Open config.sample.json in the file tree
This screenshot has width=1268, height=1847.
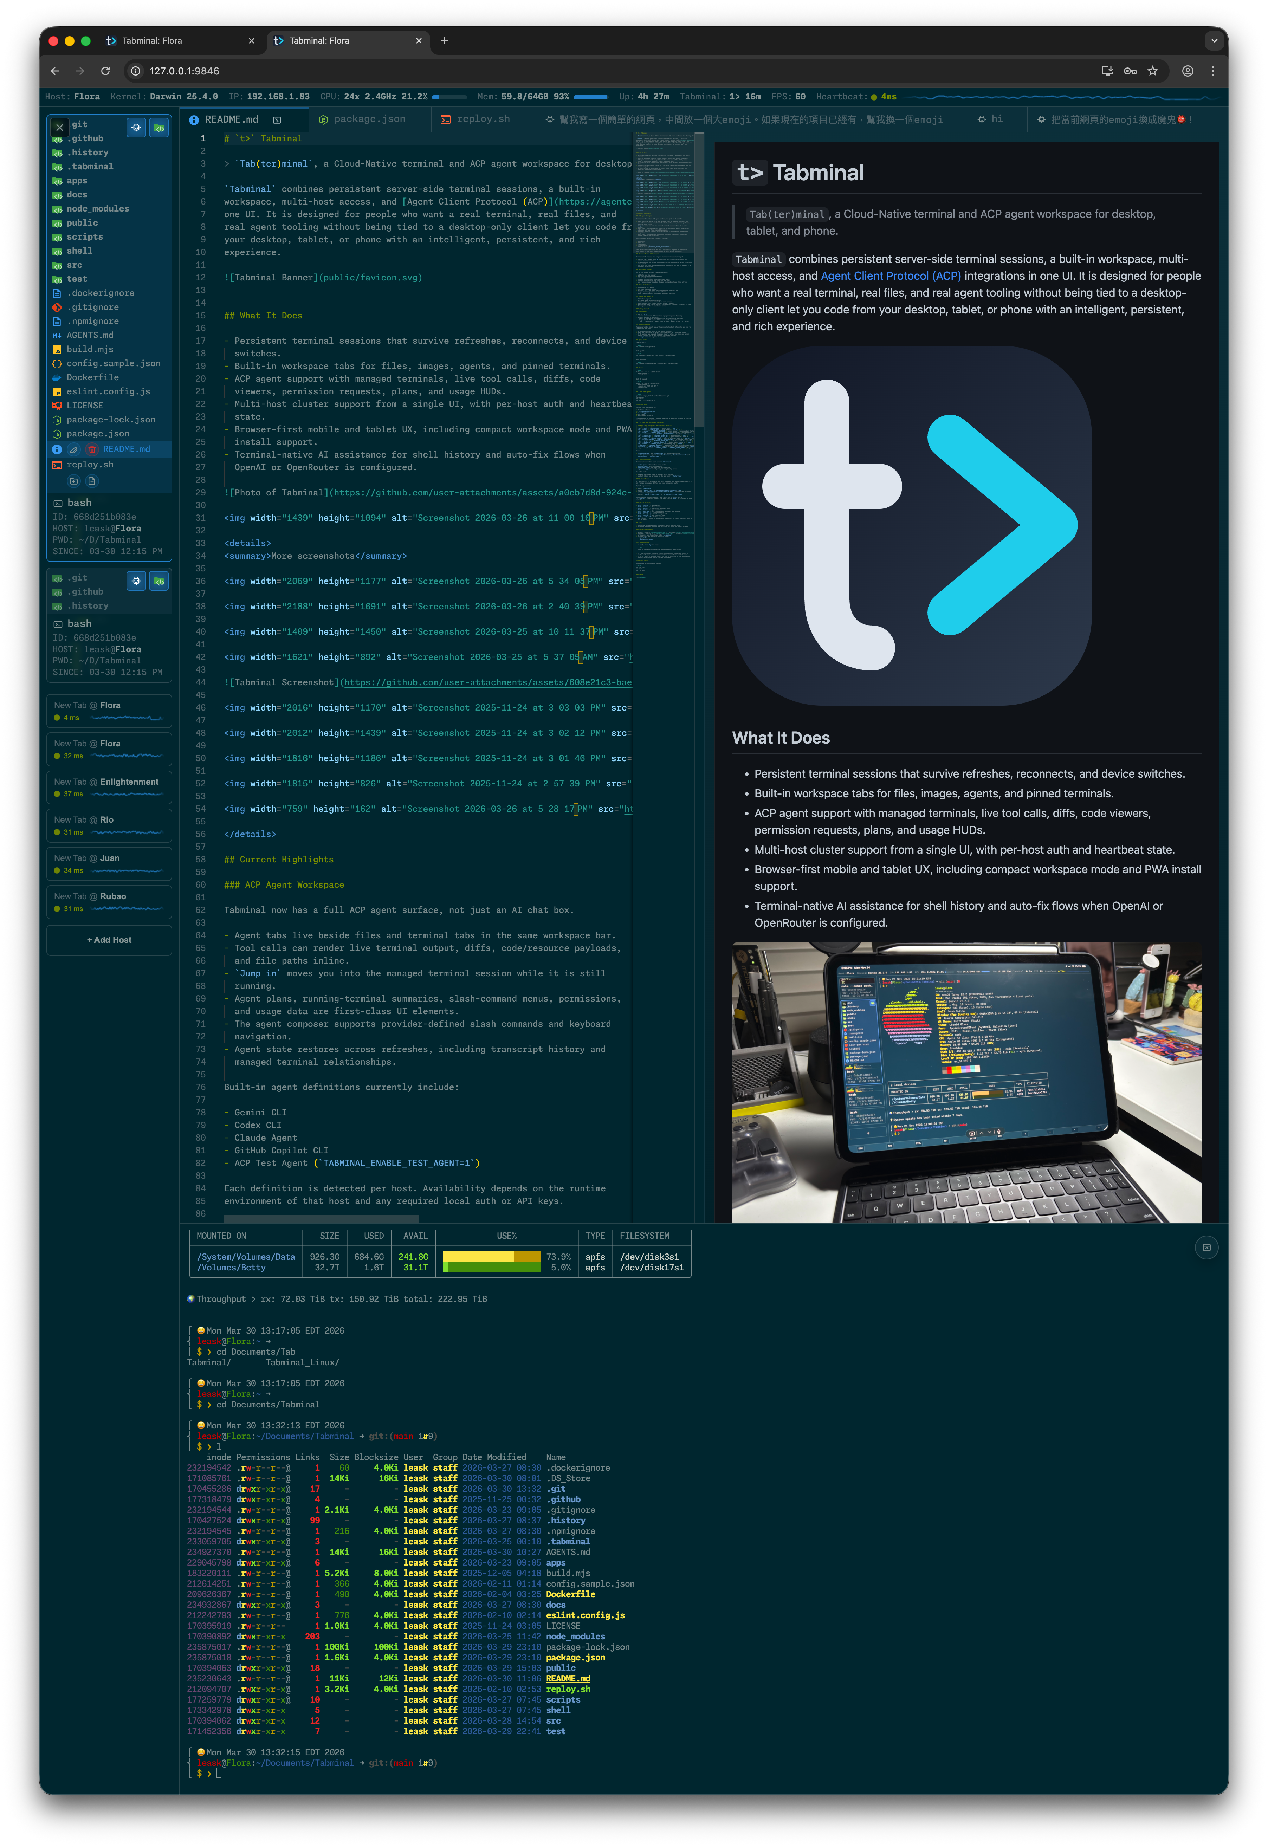(110, 363)
